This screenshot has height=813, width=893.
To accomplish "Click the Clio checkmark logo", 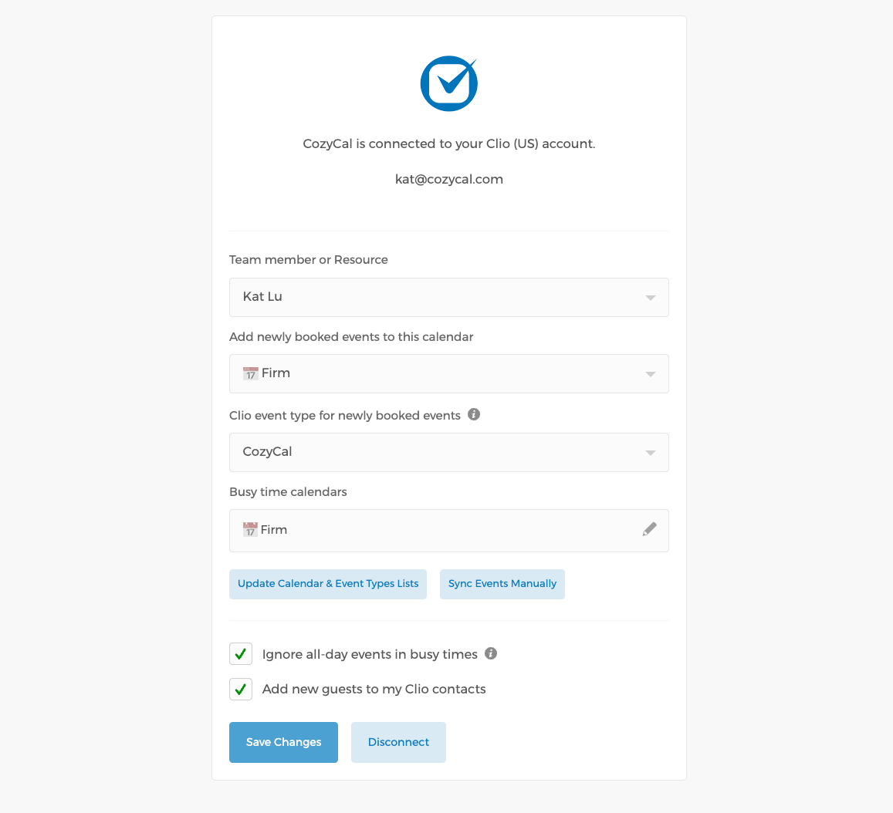I will click(x=448, y=83).
